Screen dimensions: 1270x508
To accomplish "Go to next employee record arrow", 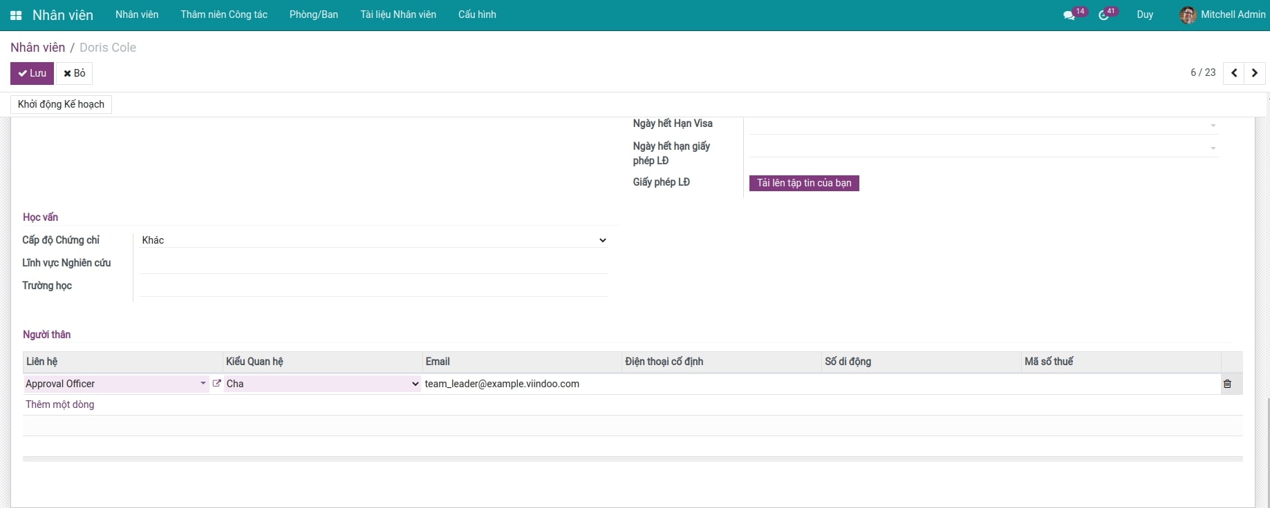I will [1255, 73].
